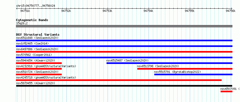Viewport: 240px width, 102px height.
Task: Click the 94751k ruler tick label
Action: [25, 11]
